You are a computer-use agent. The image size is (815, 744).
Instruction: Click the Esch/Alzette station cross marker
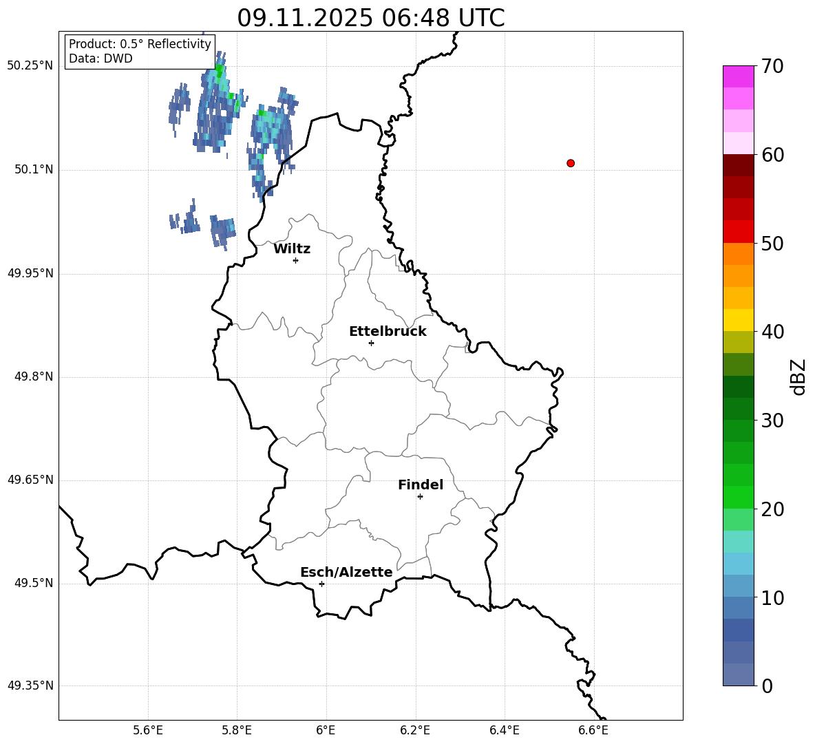(321, 584)
